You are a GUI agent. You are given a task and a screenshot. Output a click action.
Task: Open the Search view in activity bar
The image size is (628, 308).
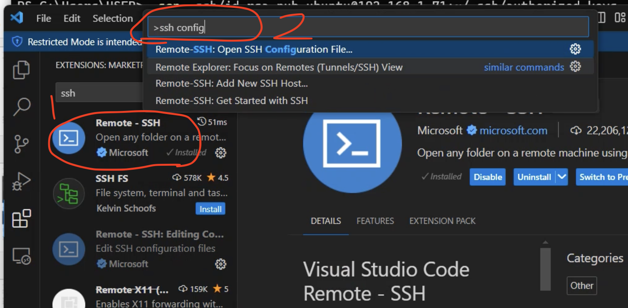[x=22, y=107]
